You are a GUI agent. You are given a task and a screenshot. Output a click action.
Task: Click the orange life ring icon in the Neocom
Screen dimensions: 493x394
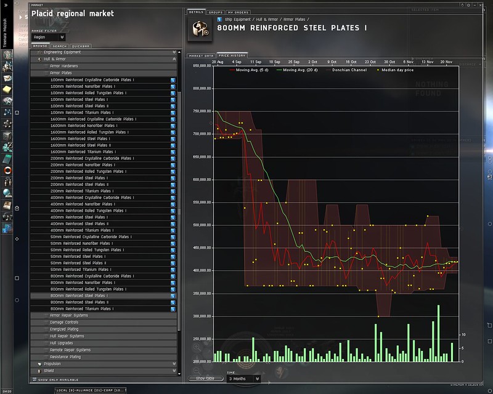click(7, 171)
